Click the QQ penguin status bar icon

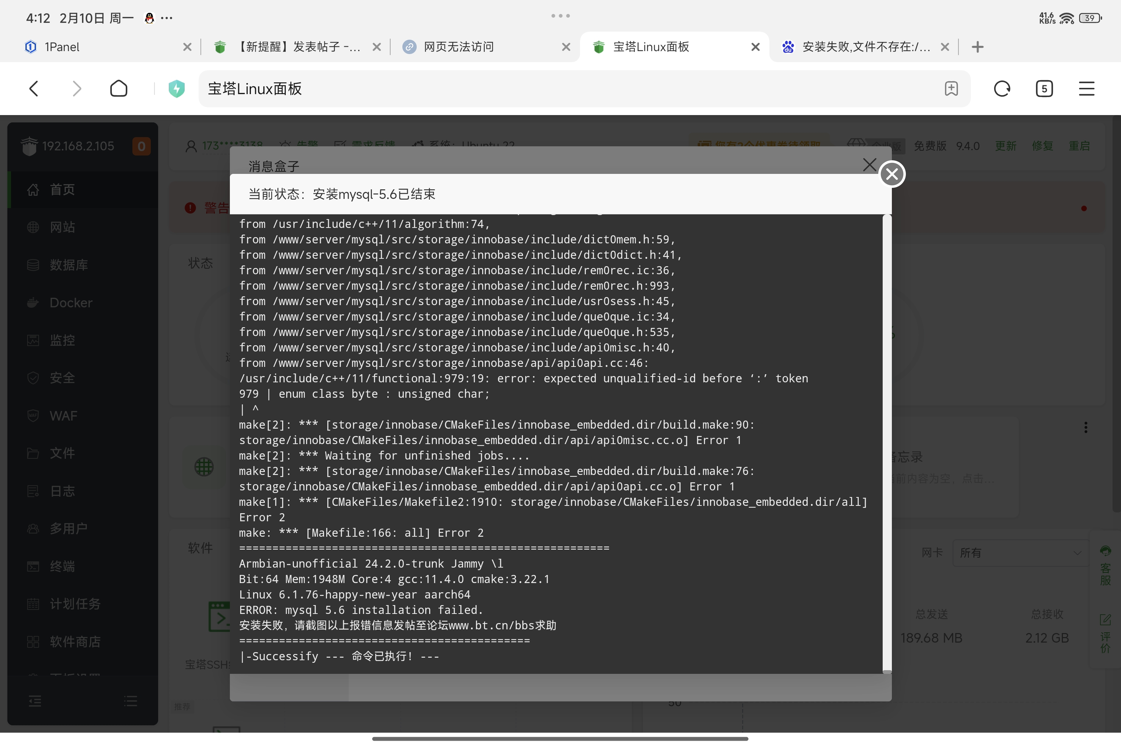149,18
